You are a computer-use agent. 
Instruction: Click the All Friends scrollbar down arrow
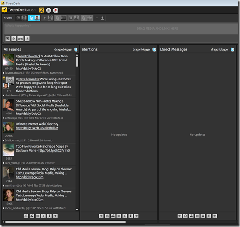click(77, 210)
